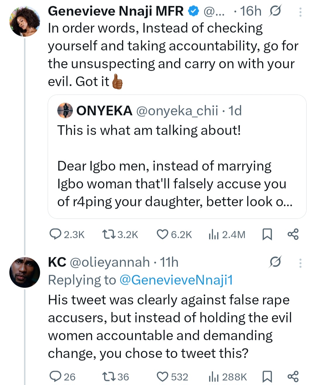The image size is (316, 385).
Task: Click Grok icon on Genevieve's tweet
Action: (275, 11)
